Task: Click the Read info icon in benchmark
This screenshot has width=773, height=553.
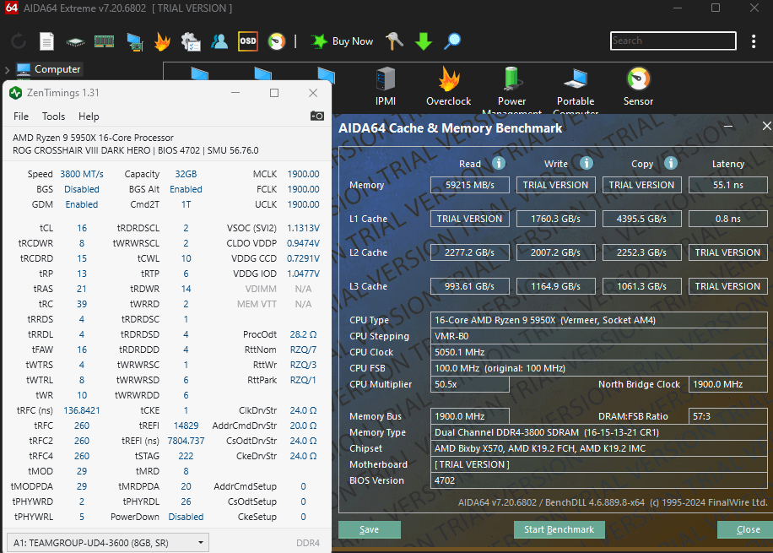Action: (x=499, y=163)
